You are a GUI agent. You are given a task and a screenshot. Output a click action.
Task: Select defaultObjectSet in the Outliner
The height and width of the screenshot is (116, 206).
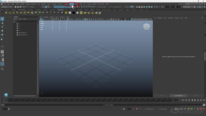23,35
